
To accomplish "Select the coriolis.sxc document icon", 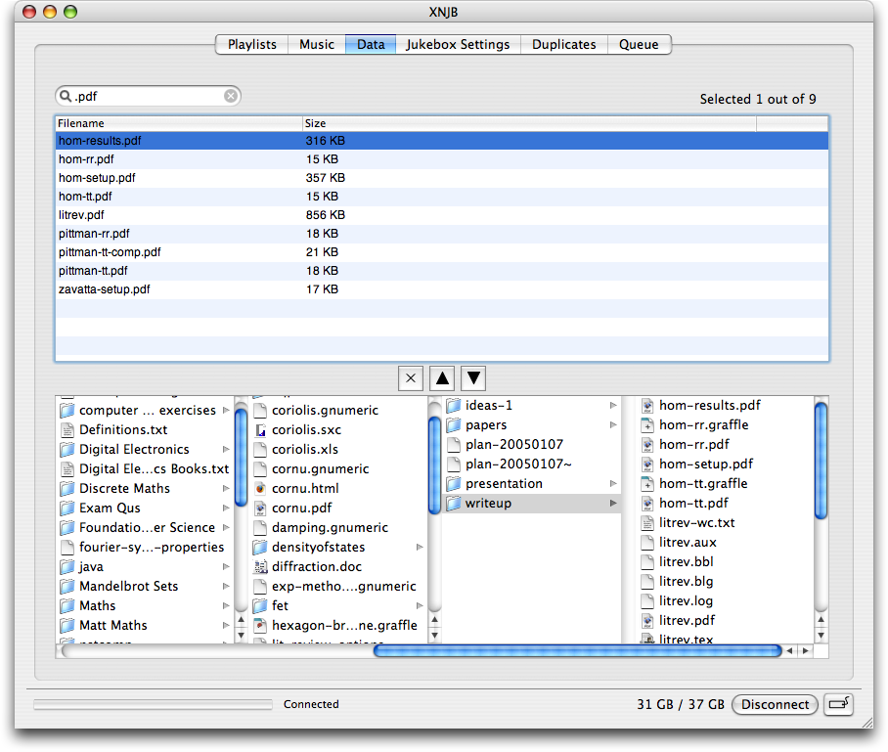I will coord(261,429).
